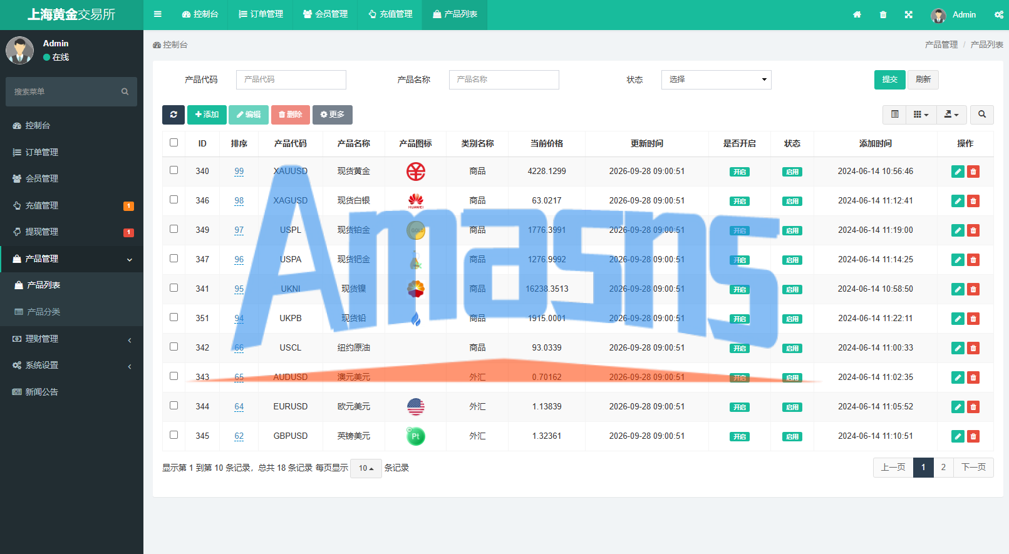Check the checkbox for row 344

click(x=174, y=406)
